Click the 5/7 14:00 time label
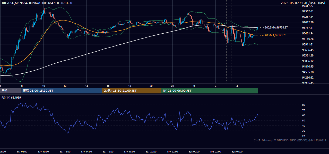Viewport: 329px width, 154px height. tap(86, 152)
